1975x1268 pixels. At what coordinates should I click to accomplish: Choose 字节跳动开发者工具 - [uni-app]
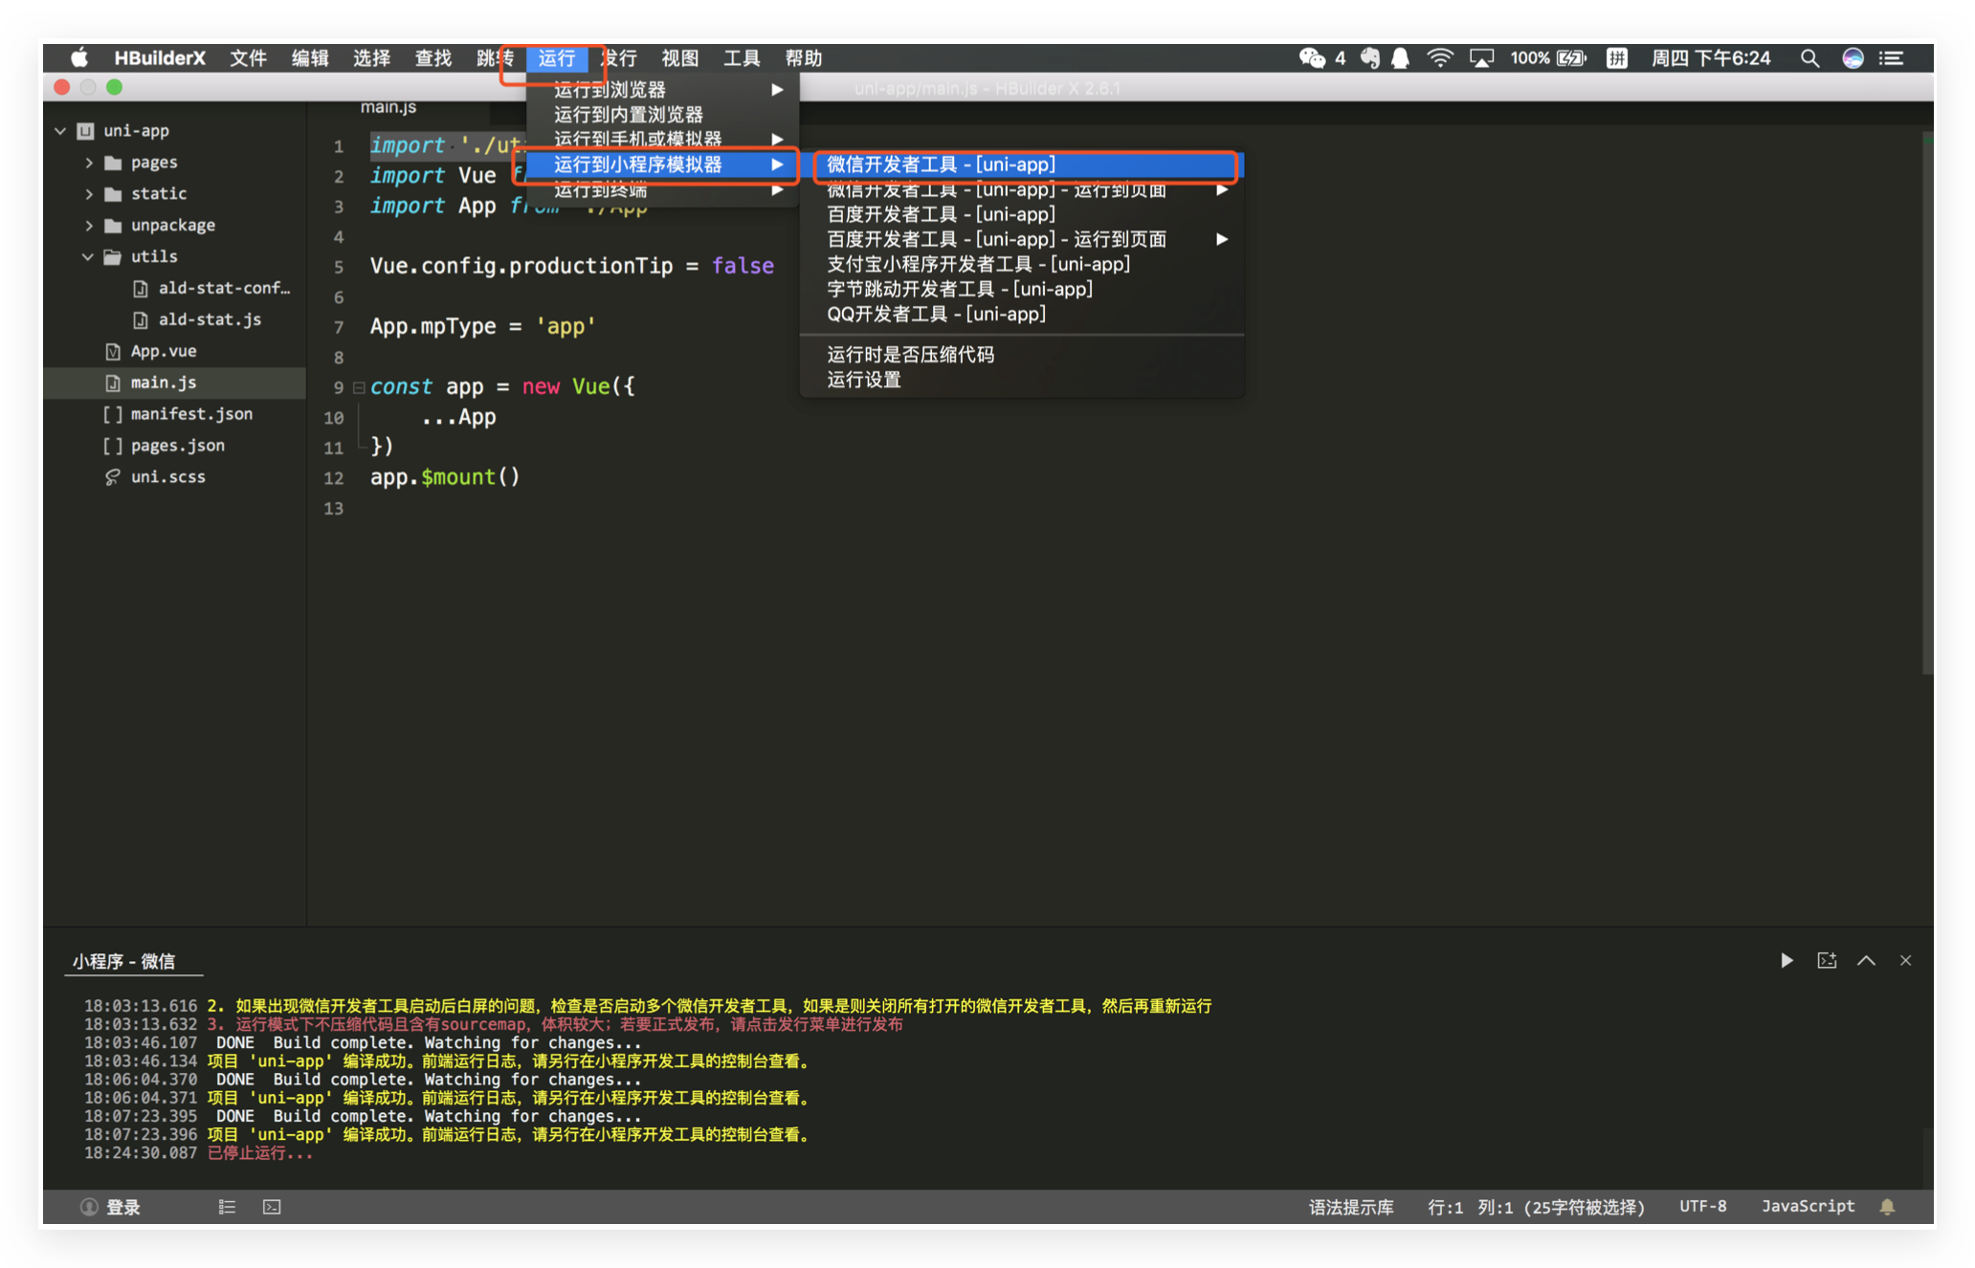pyautogui.click(x=1022, y=289)
